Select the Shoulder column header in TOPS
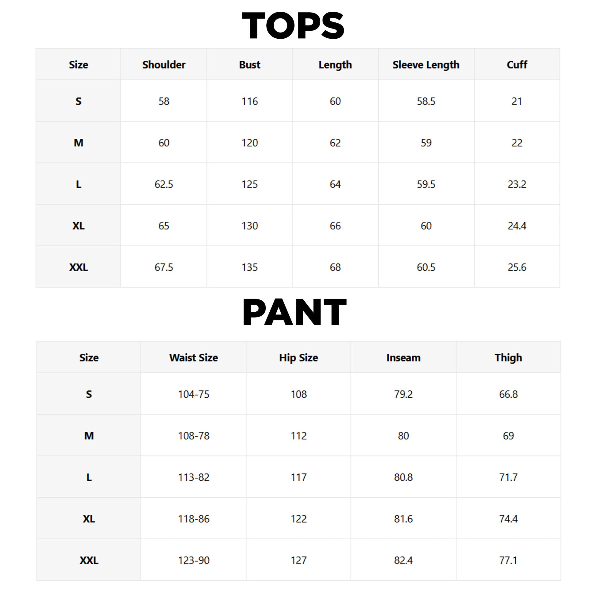Image resolution: width=597 pixels, height=597 pixels. click(164, 65)
